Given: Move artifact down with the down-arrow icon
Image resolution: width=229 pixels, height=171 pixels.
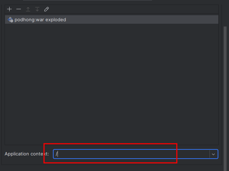Looking at the screenshot, I should 37,9.
